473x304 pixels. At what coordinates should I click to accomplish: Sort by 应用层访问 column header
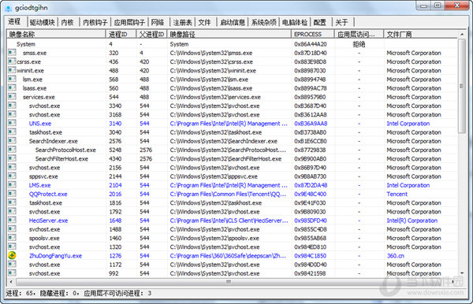359,34
